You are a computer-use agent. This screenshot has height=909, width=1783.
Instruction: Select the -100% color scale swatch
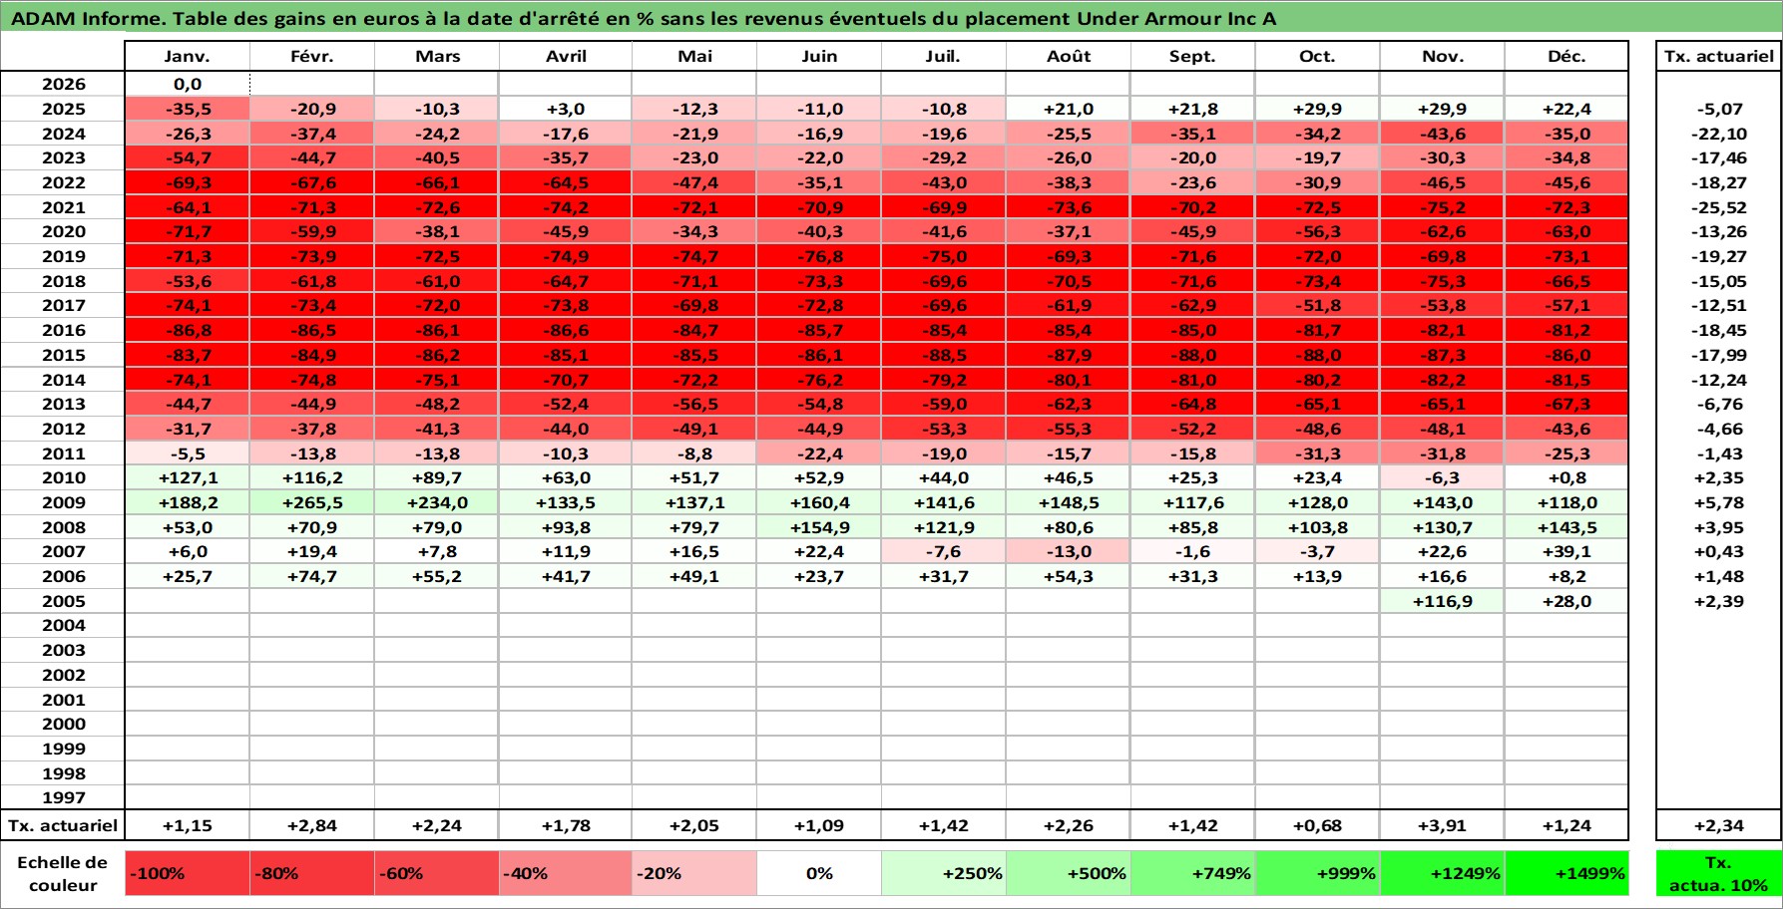(188, 873)
